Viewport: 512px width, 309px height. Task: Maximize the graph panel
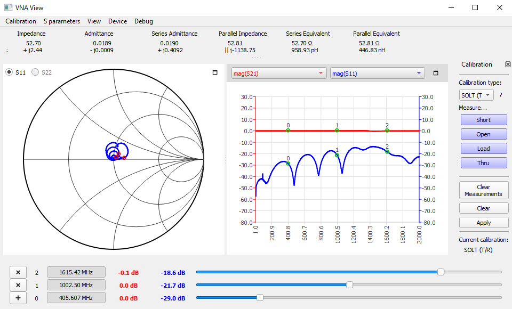point(436,73)
